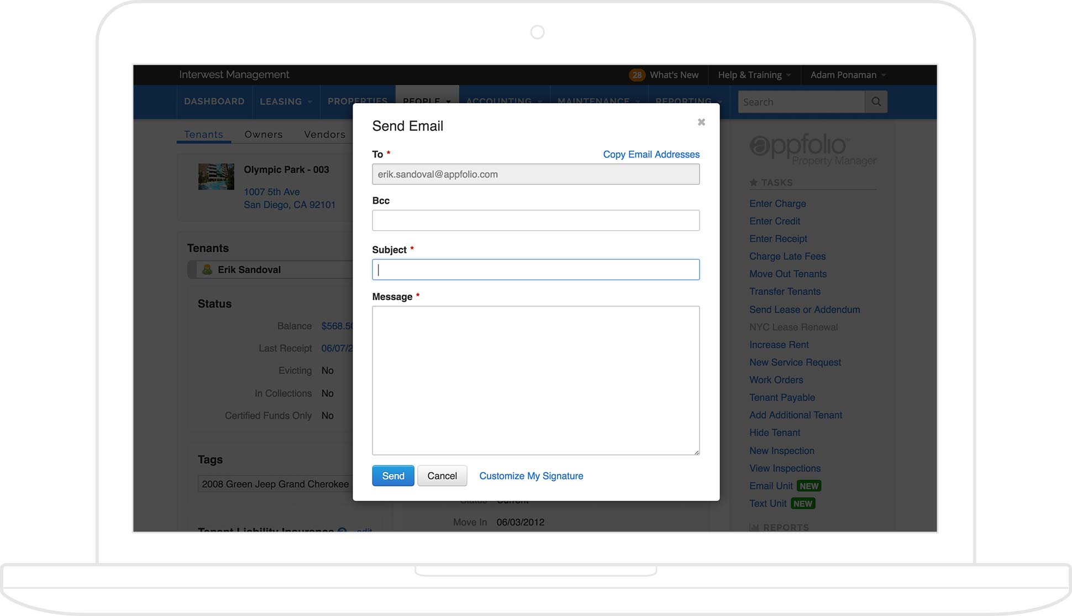1072x616 pixels.
Task: Click the Olympic Park property thumbnail
Action: point(216,177)
